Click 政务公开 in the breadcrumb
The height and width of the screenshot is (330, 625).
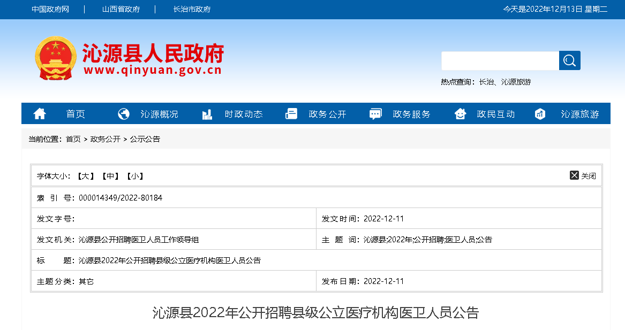tap(105, 139)
